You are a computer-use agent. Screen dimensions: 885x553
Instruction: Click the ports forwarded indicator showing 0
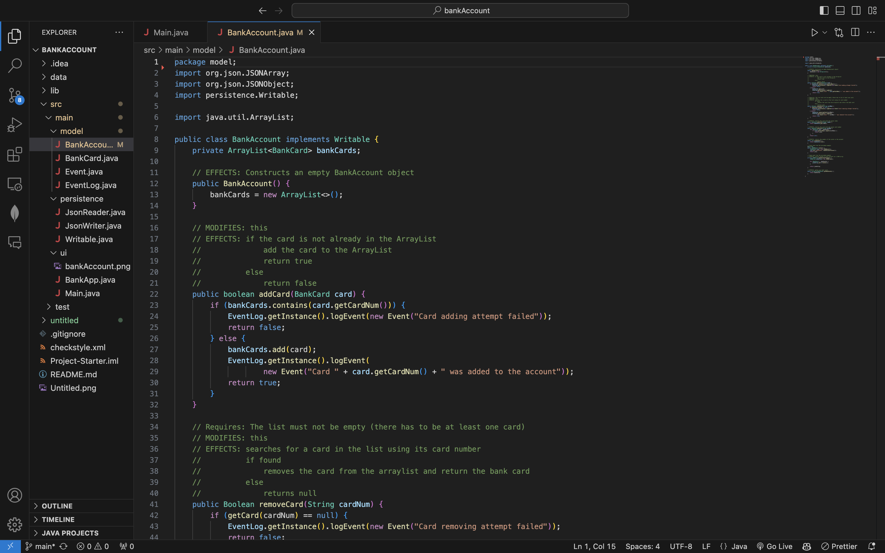click(127, 547)
